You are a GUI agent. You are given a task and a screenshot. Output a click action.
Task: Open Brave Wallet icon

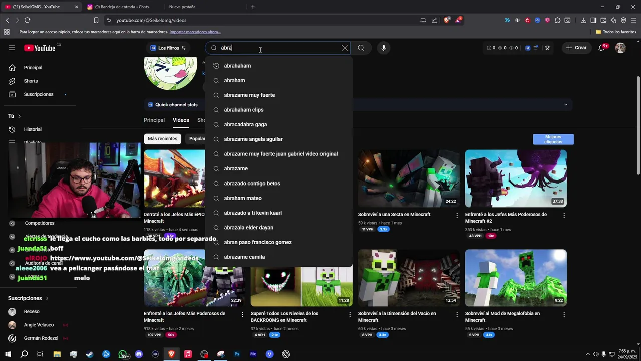[x=603, y=20]
